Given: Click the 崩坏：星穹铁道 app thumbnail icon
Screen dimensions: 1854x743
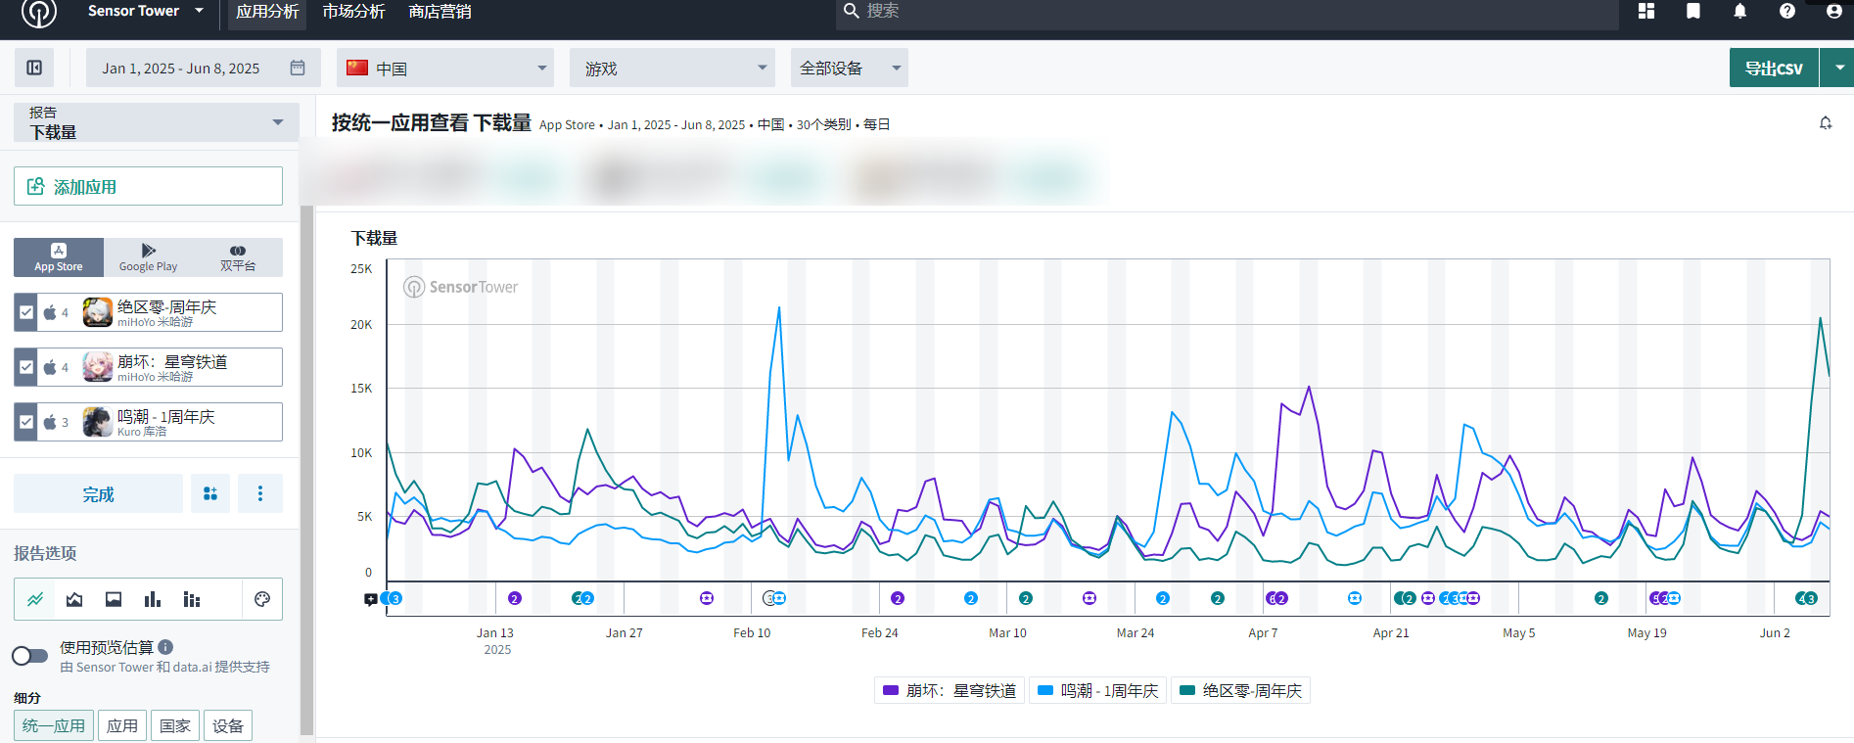Looking at the screenshot, I should pos(98,367).
